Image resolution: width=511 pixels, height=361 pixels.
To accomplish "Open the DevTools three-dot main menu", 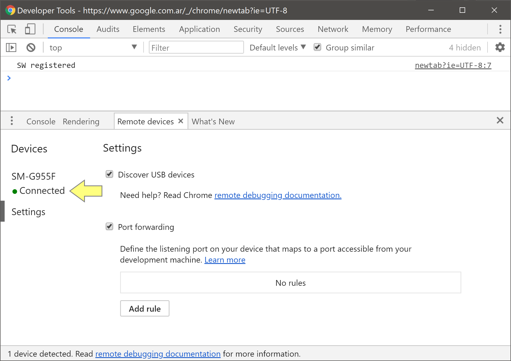I will click(500, 29).
